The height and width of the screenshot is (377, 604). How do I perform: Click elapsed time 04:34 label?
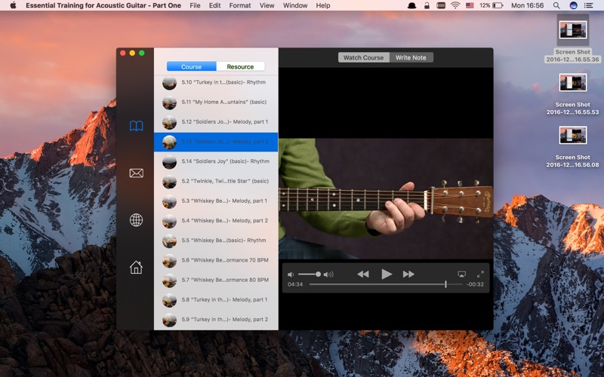[295, 284]
